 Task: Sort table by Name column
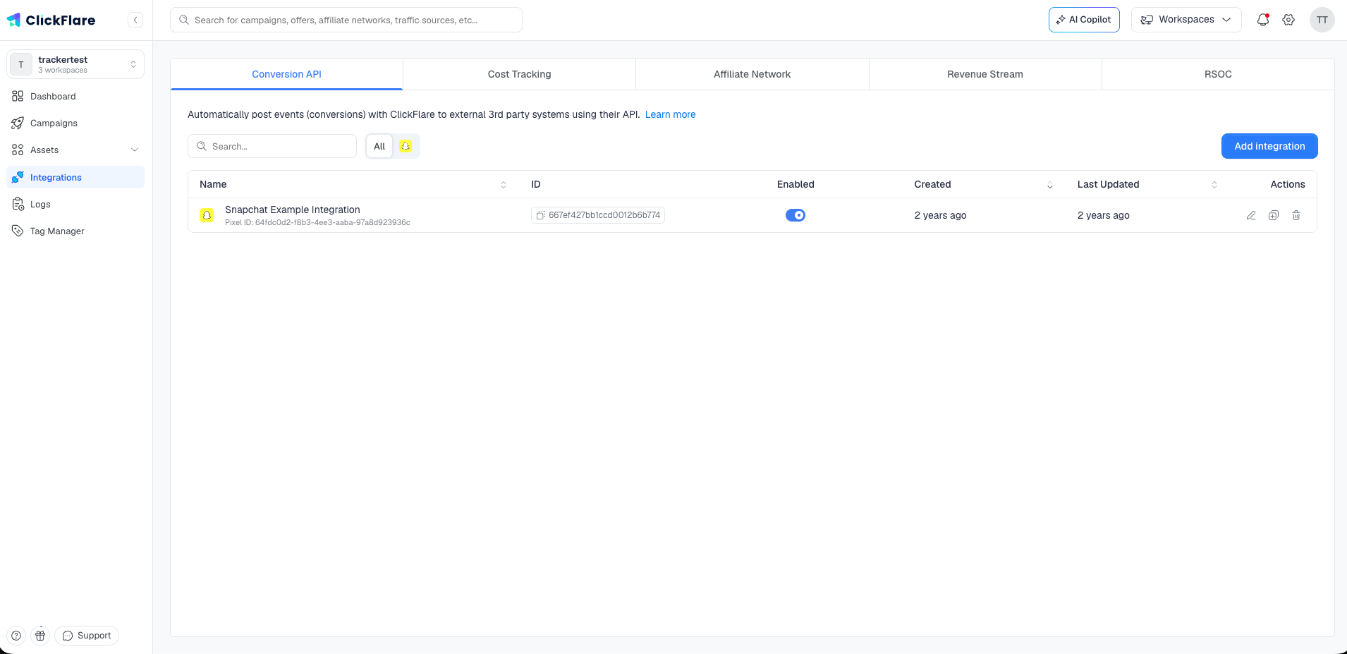(x=504, y=185)
